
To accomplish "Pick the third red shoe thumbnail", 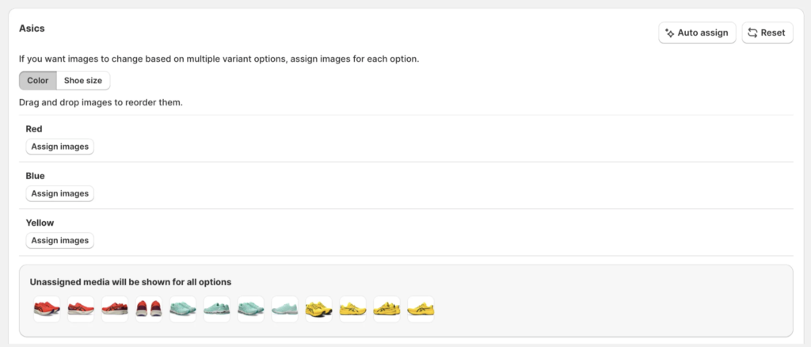I will (x=115, y=309).
